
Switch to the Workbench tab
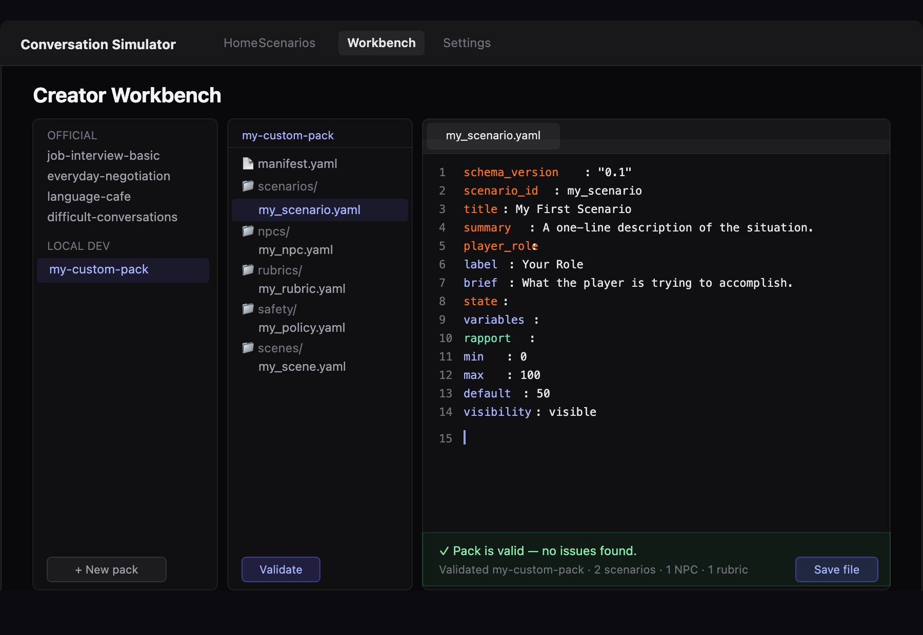[x=382, y=43]
